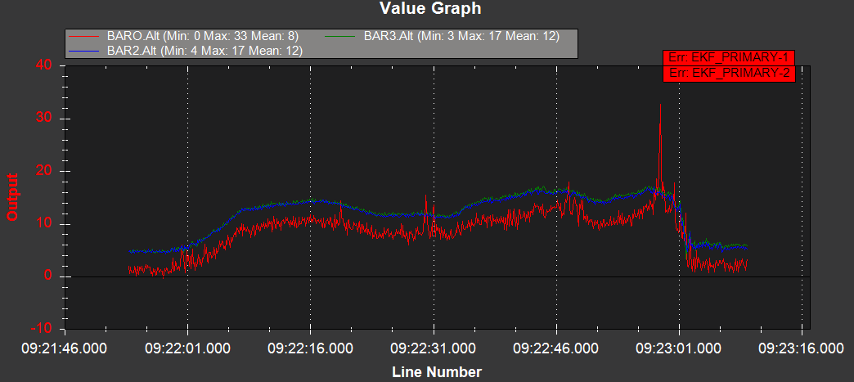This screenshot has height=382, width=854.
Task: Click the 09:22:46.000 time label
Action: pos(556,348)
